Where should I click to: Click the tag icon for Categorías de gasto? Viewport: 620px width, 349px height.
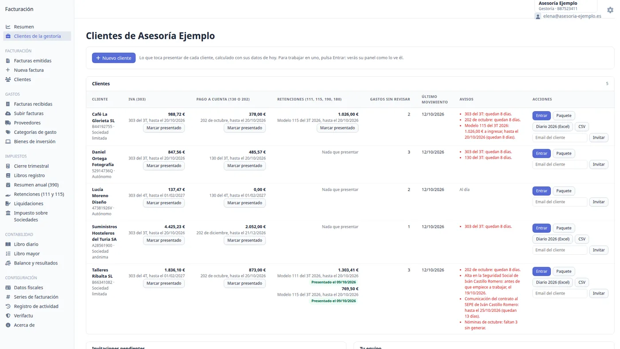pos(8,132)
